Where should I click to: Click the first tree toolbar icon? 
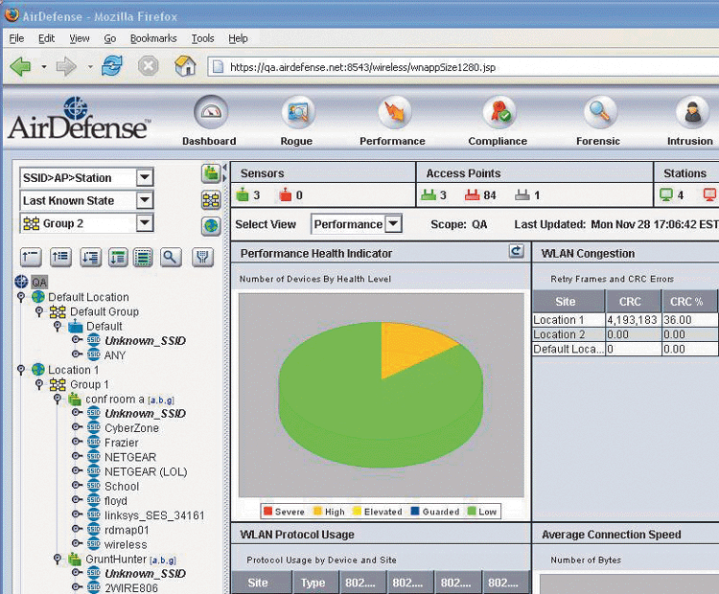(x=31, y=257)
